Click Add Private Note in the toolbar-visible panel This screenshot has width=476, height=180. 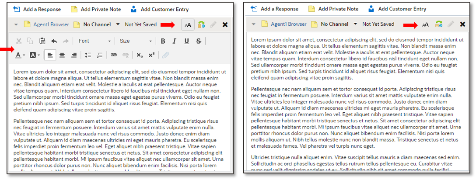point(96,10)
